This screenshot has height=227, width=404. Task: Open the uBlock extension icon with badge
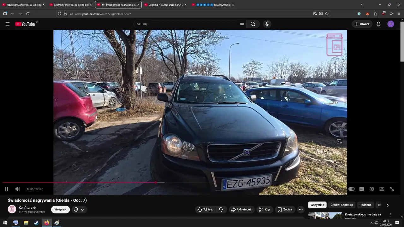pos(383,14)
